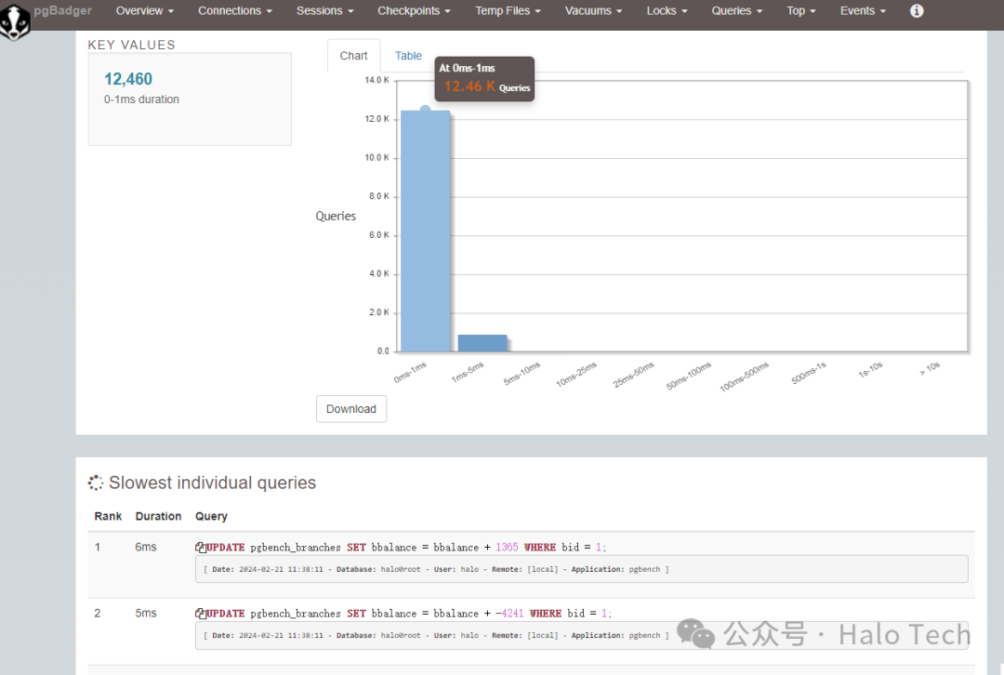Click the 100ms-500ms axis label

pos(744,377)
